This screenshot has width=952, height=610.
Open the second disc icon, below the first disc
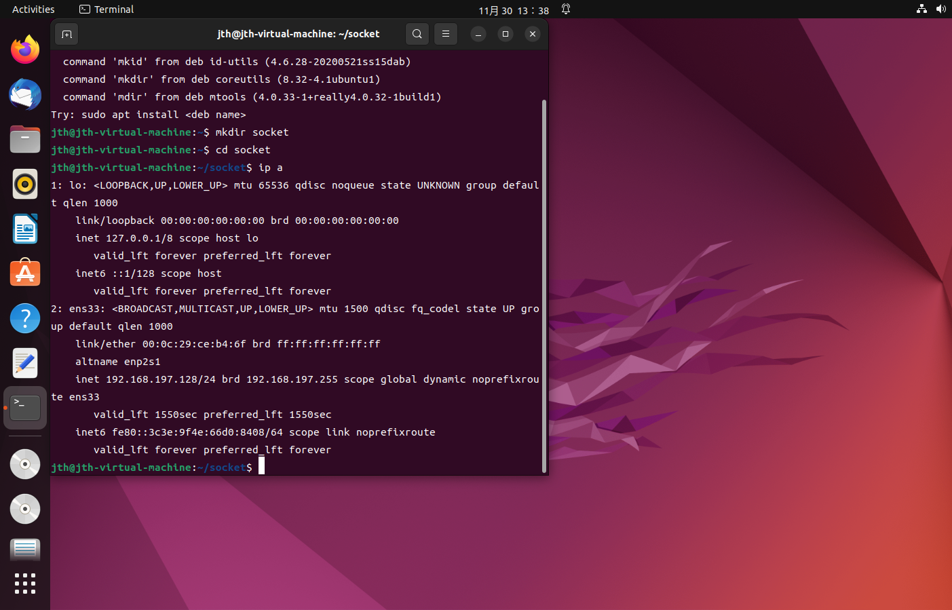(25, 509)
